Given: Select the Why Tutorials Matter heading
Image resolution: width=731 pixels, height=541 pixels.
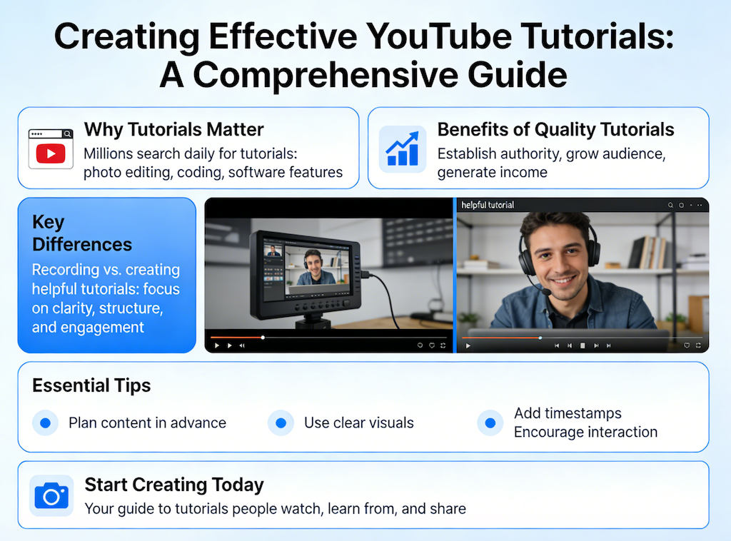Looking at the screenshot, I should click(173, 130).
